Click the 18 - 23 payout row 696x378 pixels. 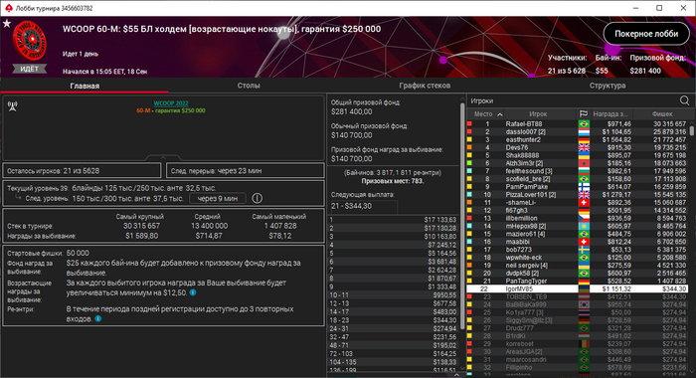pos(394,320)
